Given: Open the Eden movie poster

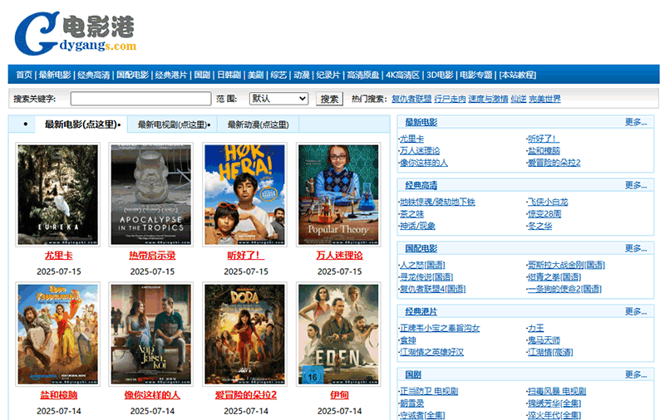Looking at the screenshot, I should pyautogui.click(x=338, y=334).
